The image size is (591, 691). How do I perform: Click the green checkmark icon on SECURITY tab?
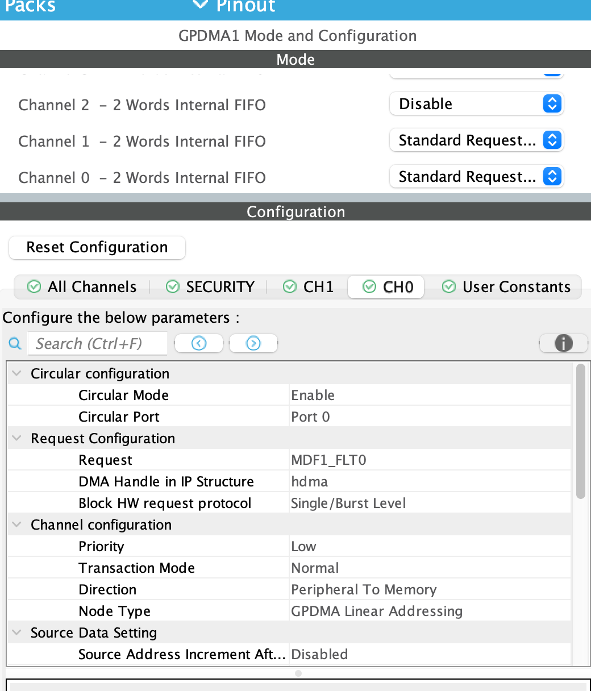[172, 287]
